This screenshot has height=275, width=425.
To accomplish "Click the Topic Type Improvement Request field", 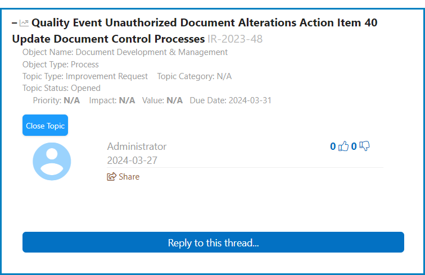I will coord(85,76).
